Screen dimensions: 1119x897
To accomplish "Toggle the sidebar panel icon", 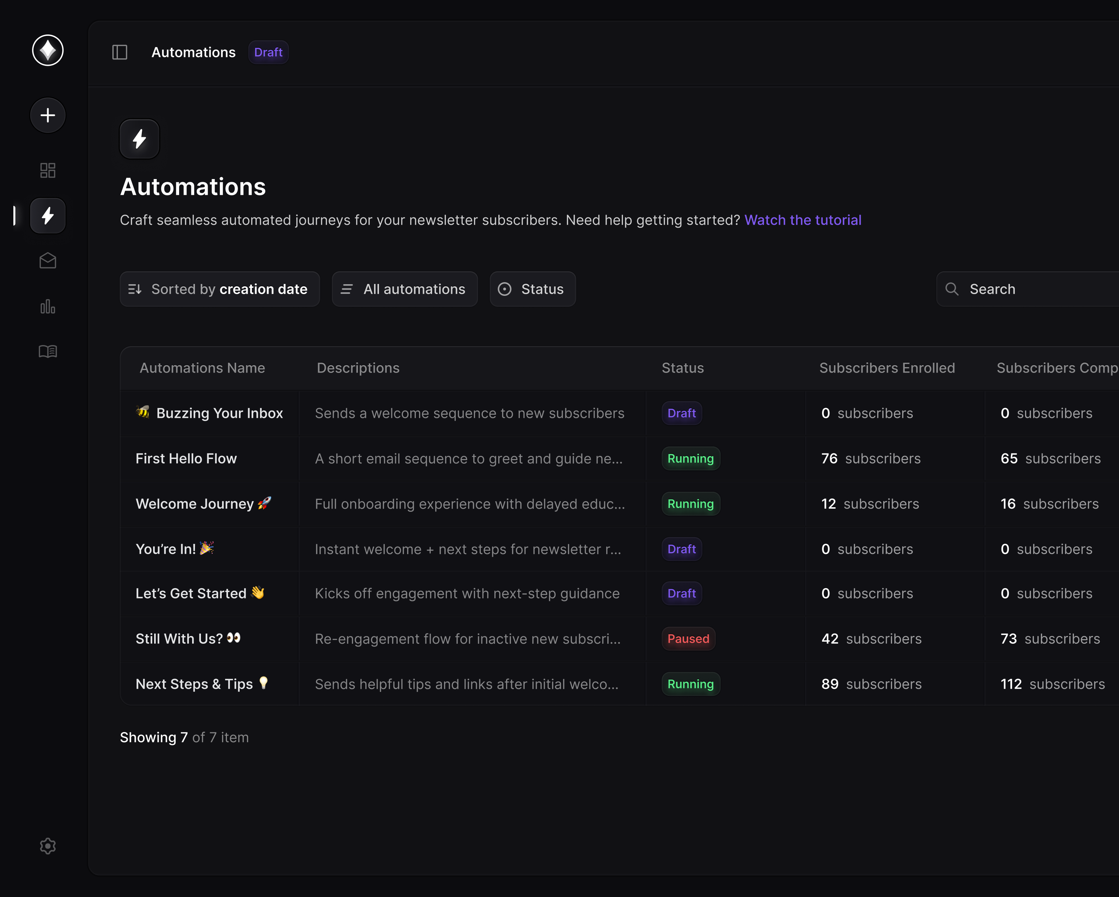I will pos(120,52).
